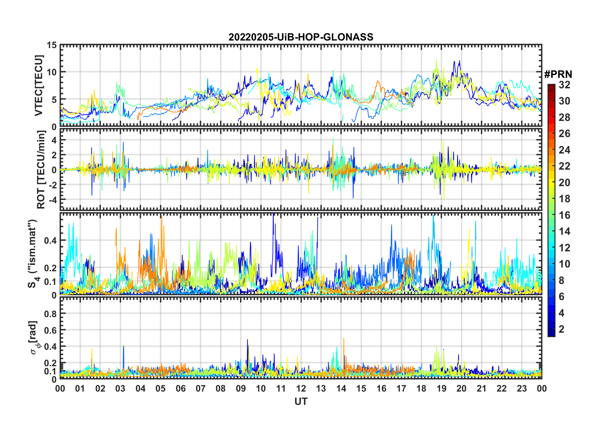Screen dimensions: 602x421
Task: Click the 18 hour tick label
Action: pyautogui.click(x=421, y=388)
